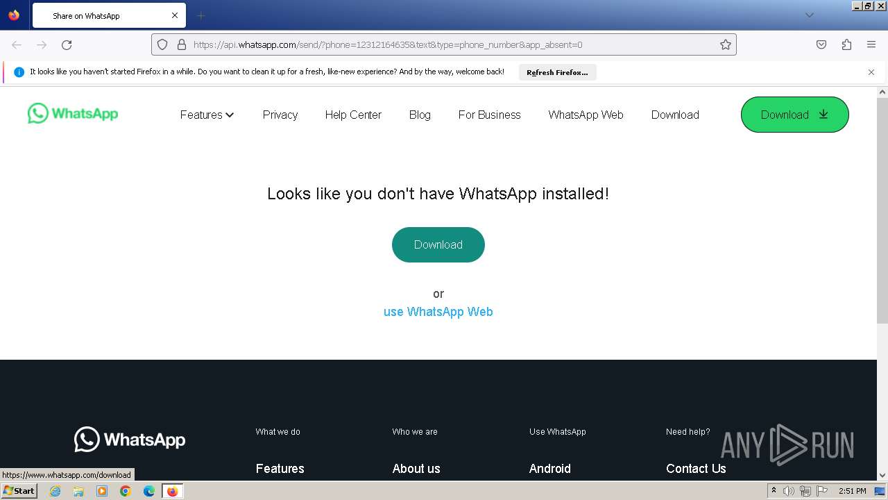This screenshot has height=500, width=888.
Task: List all tabs dropdown arrow
Action: click(809, 15)
